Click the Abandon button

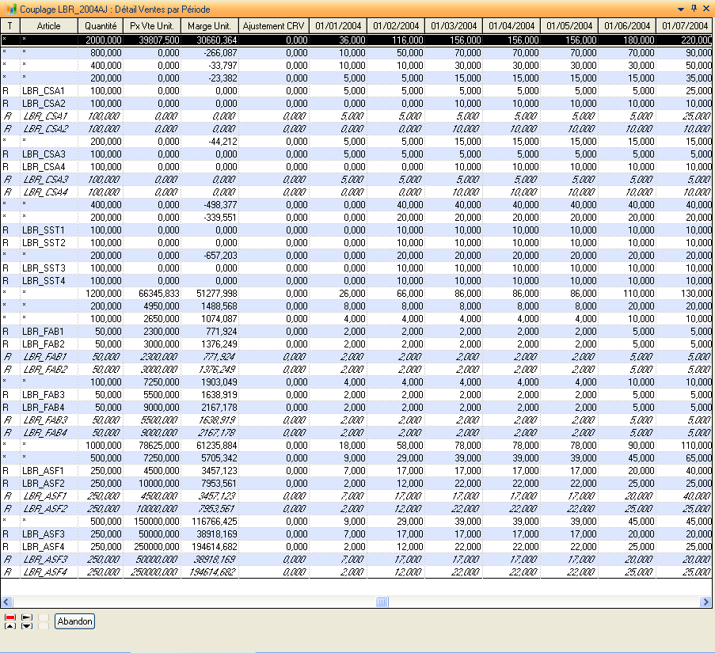(x=75, y=621)
